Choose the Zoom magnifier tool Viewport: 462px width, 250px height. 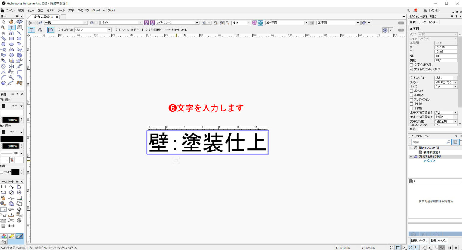pyautogui.click(x=4, y=27)
